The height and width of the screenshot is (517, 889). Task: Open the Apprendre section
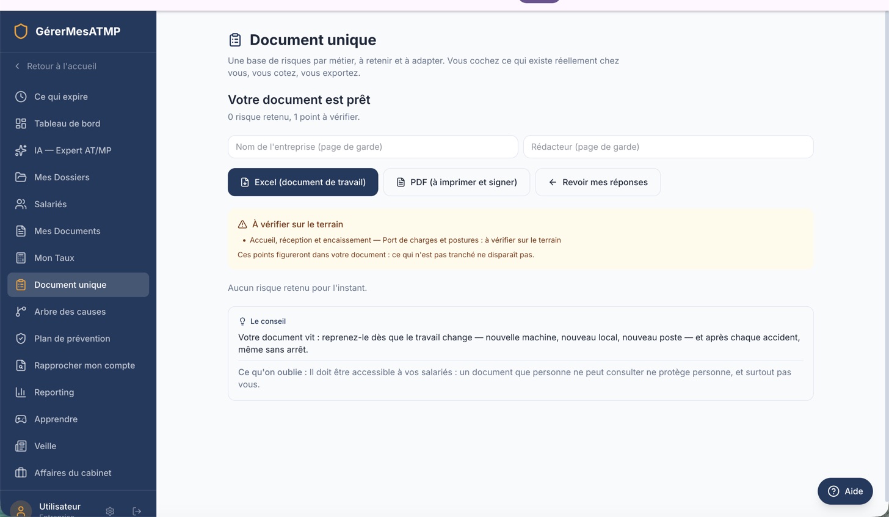78,419
